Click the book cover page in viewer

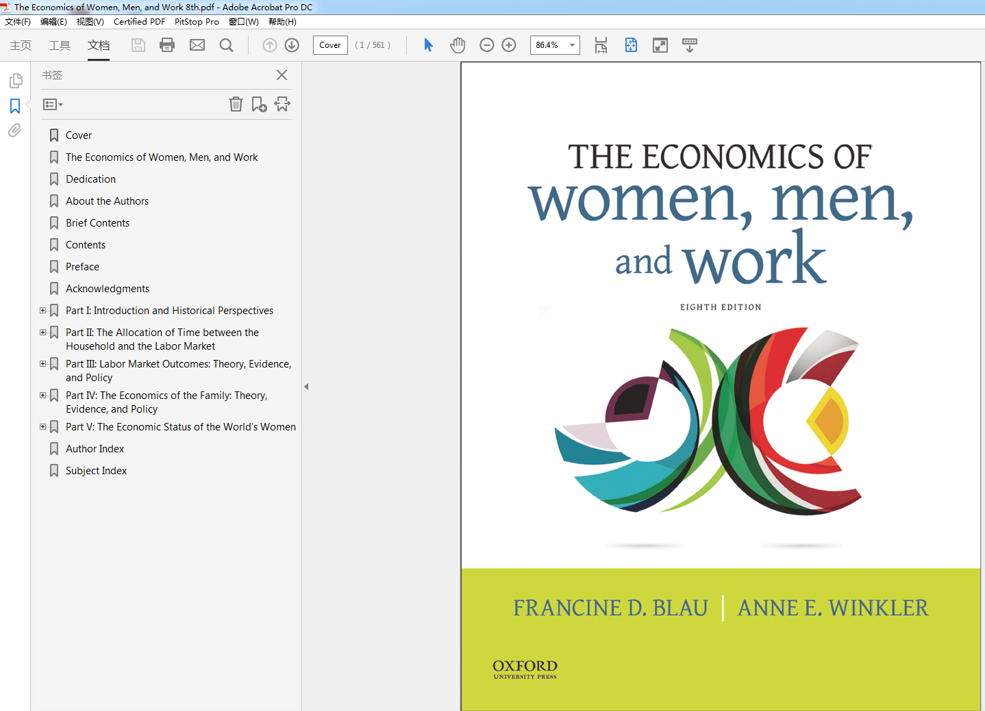[721, 387]
